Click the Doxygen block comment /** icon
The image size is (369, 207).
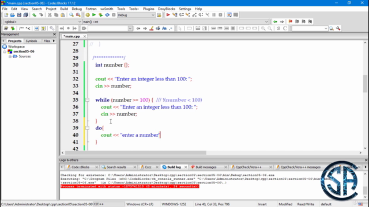(x=21, y=28)
